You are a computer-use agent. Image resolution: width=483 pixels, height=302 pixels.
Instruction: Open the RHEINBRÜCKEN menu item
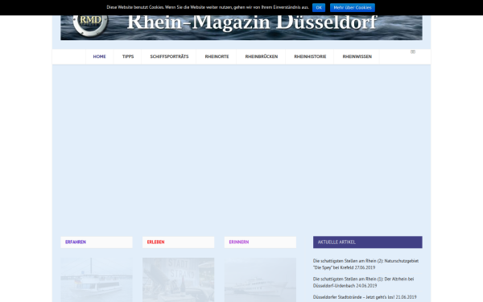pos(261,56)
